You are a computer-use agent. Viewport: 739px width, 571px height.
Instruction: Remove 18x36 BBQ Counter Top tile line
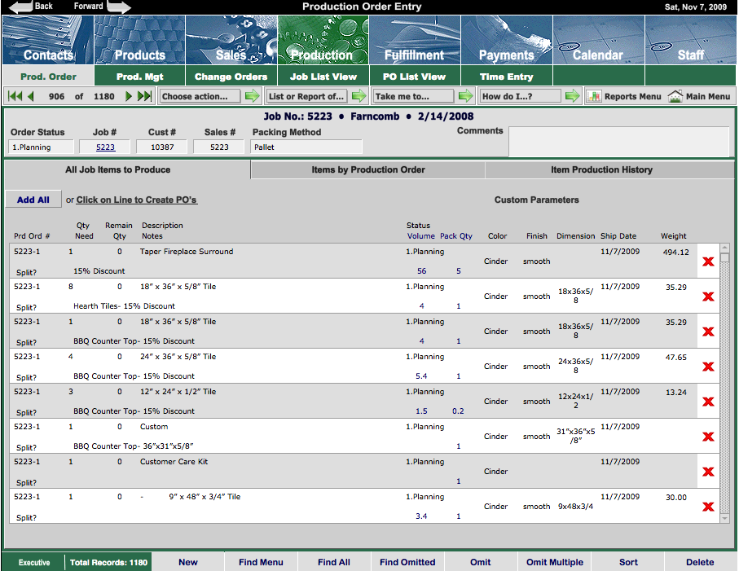[x=708, y=332]
